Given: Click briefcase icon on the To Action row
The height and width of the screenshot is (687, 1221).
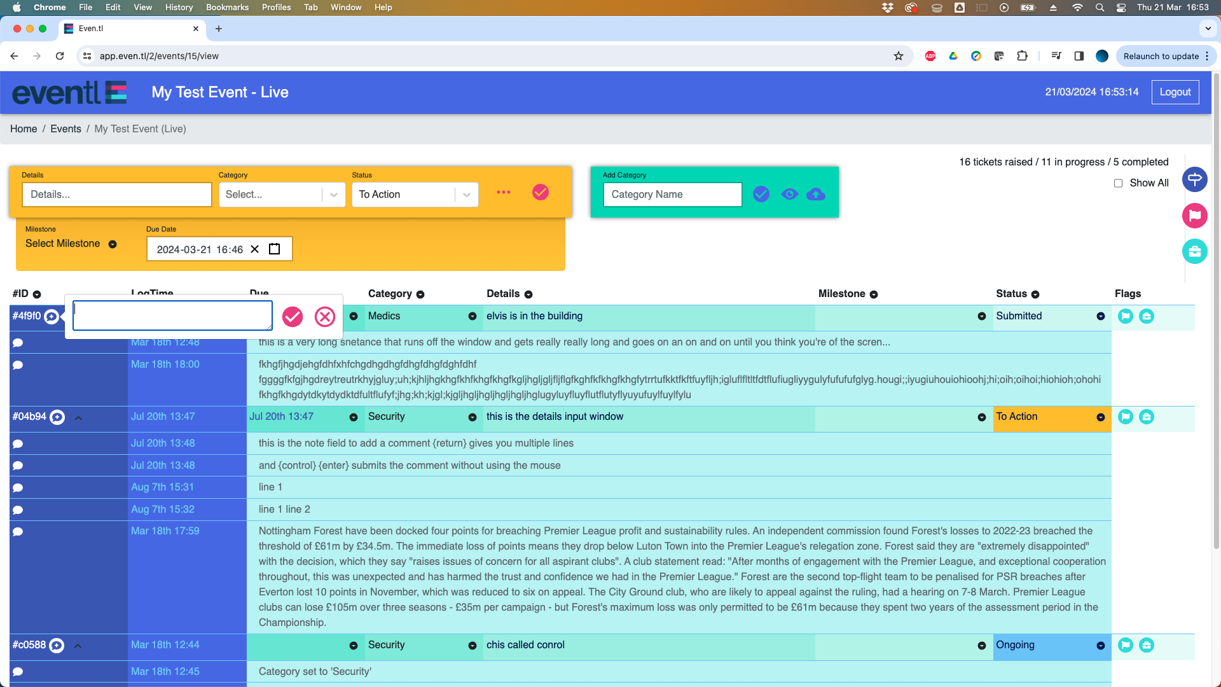Looking at the screenshot, I should coord(1147,417).
